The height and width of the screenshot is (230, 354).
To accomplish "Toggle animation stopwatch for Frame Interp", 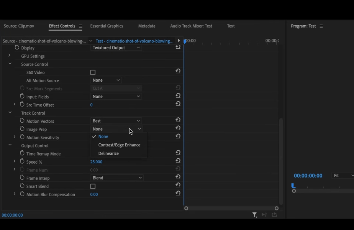I will [22, 177].
